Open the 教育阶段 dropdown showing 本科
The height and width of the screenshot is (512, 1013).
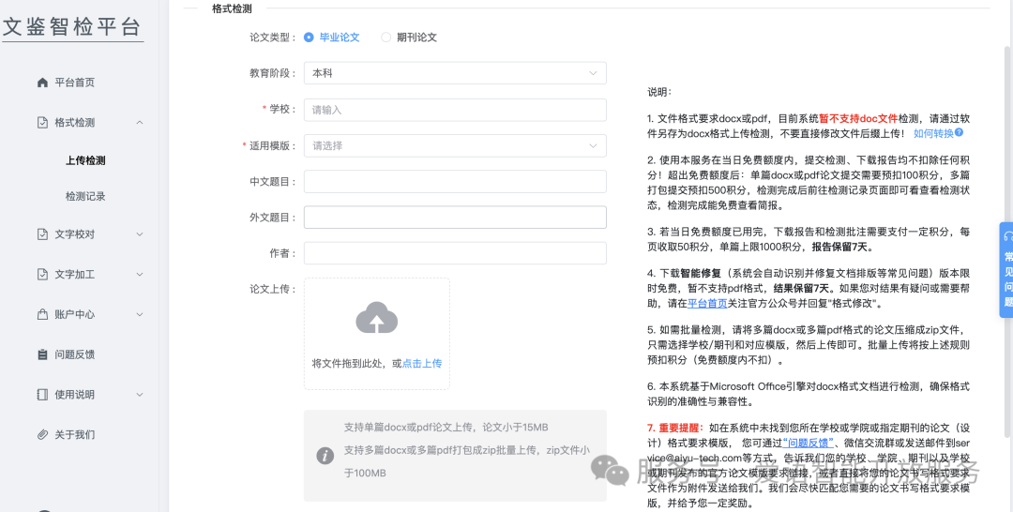[x=455, y=73]
